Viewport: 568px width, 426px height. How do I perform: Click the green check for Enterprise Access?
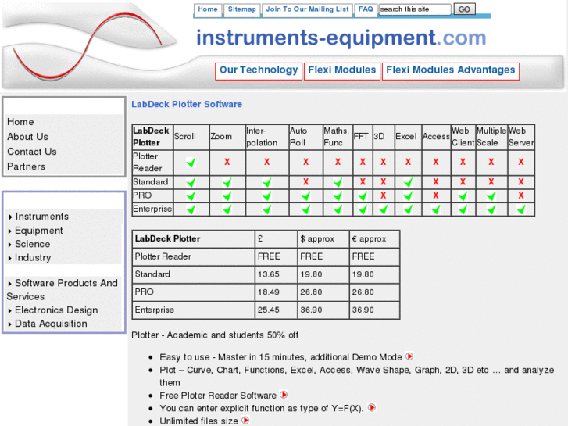point(436,209)
